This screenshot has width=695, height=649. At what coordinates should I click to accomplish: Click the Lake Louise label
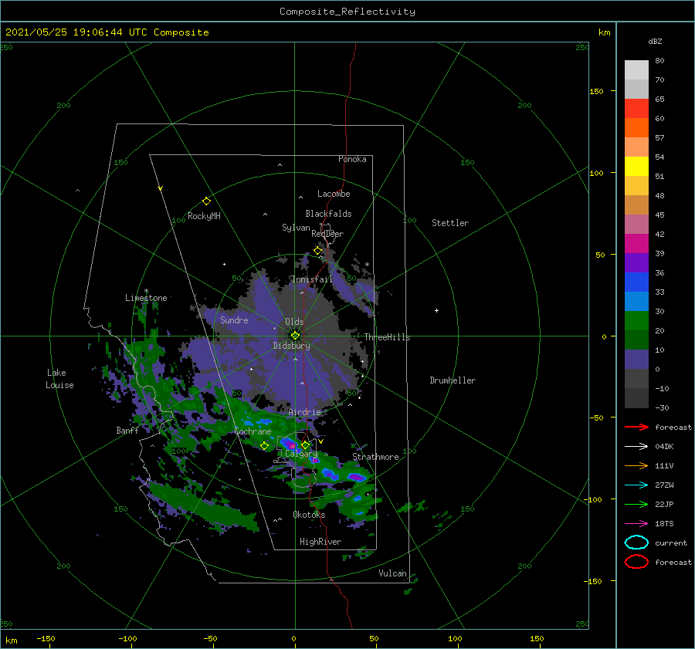pos(59,379)
